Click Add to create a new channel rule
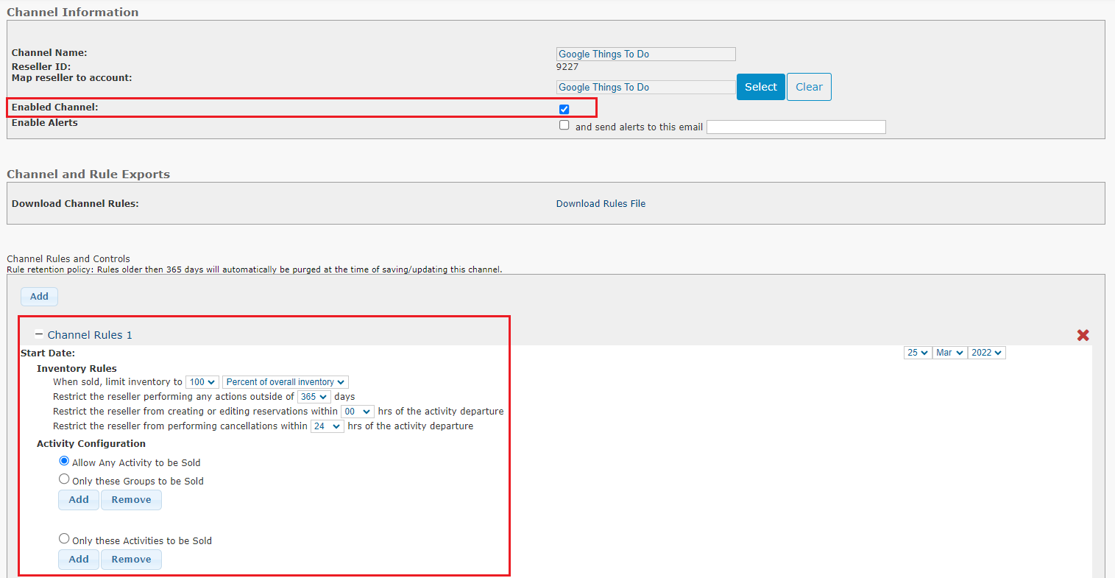Viewport: 1115px width, 578px height. 38,296
